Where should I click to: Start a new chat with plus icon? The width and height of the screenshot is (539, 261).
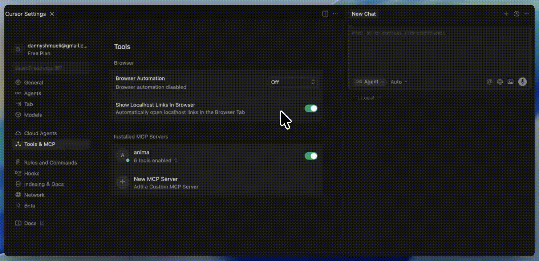(506, 14)
